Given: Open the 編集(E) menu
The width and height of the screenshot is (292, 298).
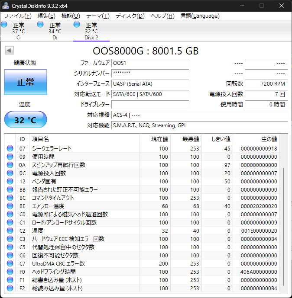Looking at the screenshot, I should pos(46,16).
